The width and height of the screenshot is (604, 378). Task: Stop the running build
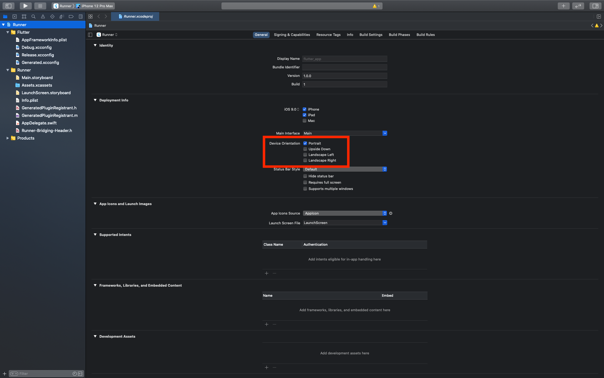coord(40,6)
